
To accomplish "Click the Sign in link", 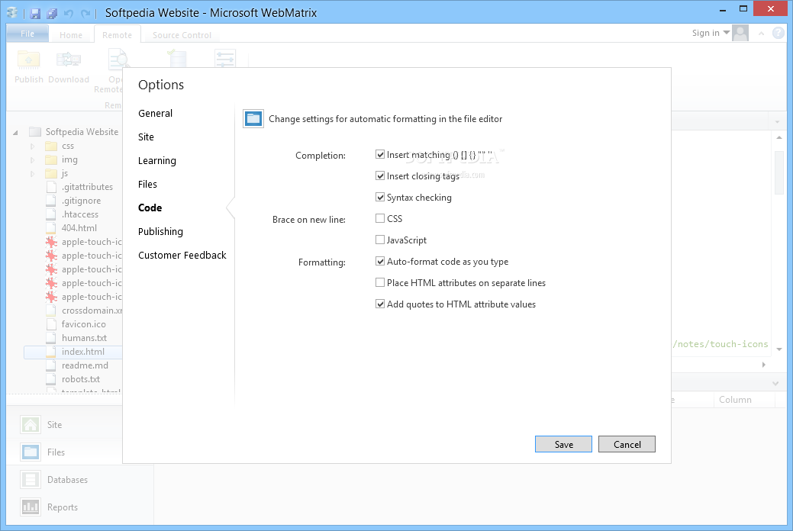I will [x=705, y=33].
